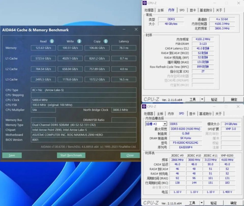Click the lower CPU-Z window title icon
Image resolution: width=244 pixels, height=206 pixels.
click(144, 106)
